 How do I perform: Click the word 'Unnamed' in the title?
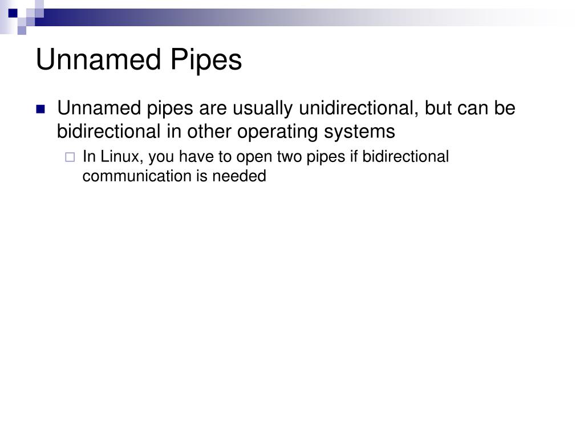[x=98, y=59]
